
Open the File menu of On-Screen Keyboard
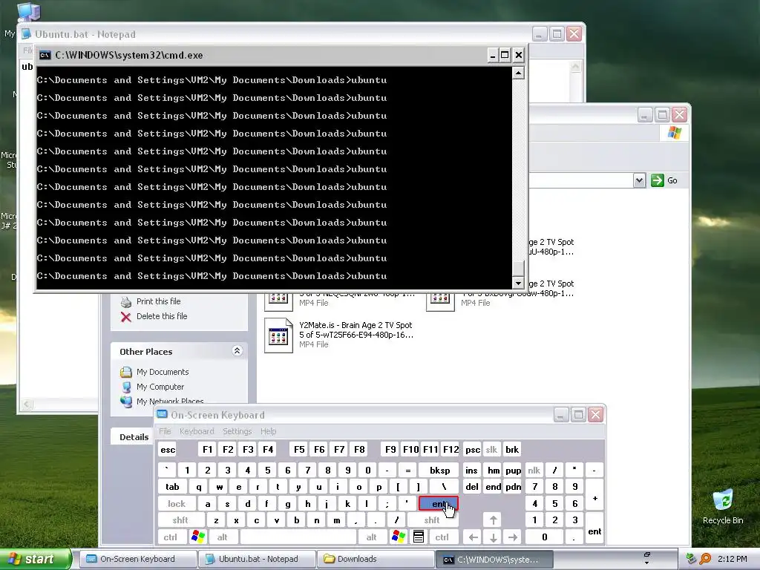click(x=165, y=431)
